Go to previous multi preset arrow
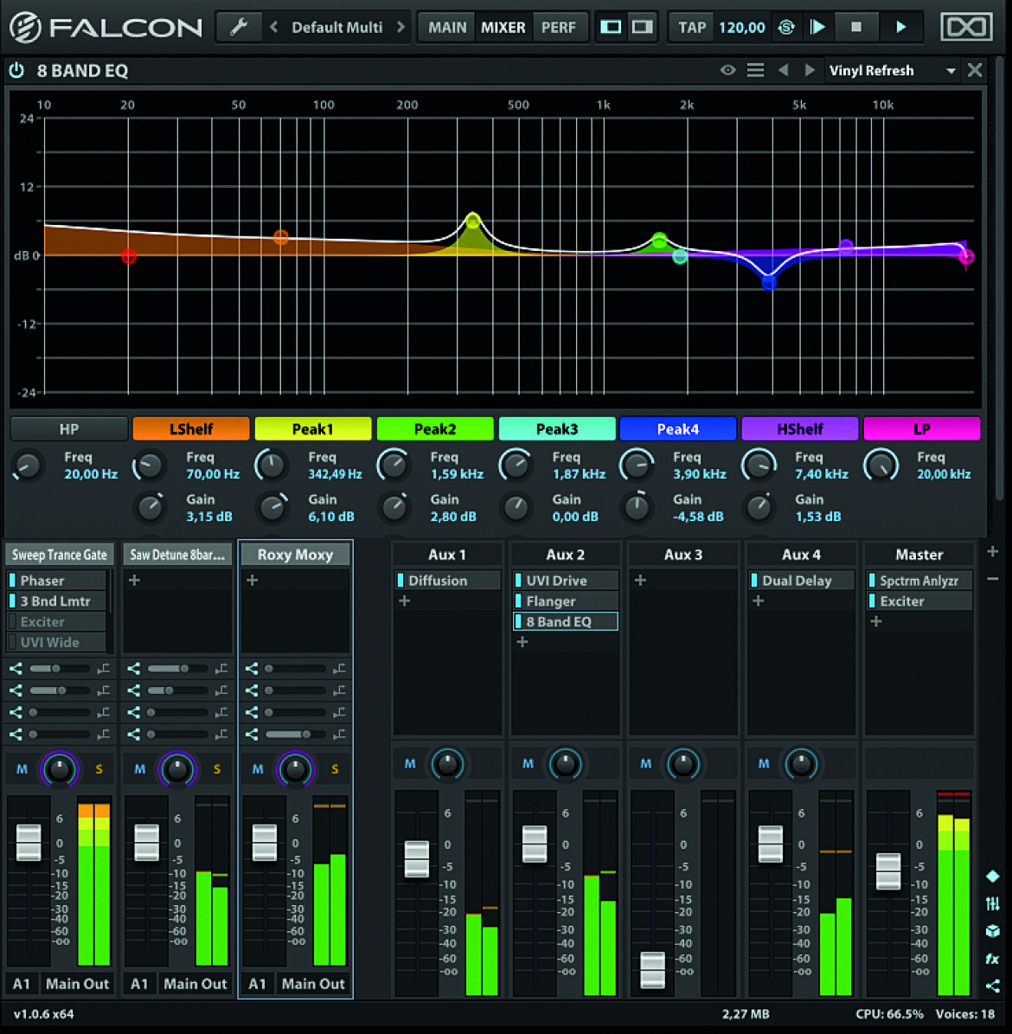Screen dimensions: 1012x1034 tap(273, 27)
